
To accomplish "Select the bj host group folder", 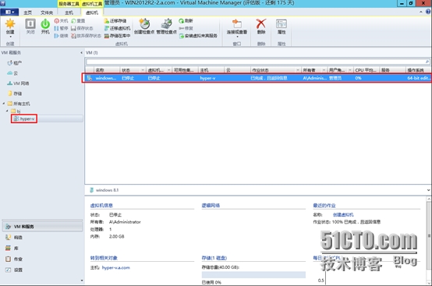I will tap(16, 111).
